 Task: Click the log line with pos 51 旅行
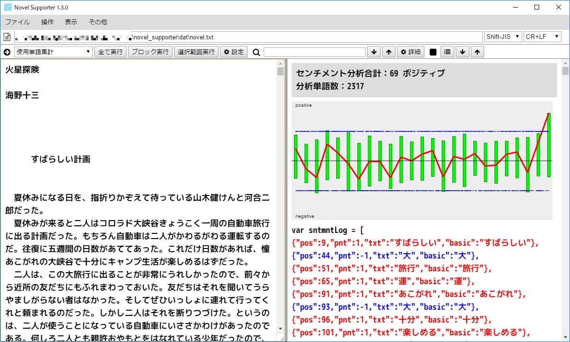coord(393,268)
